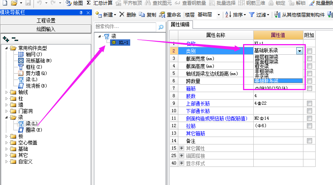
Task: Toggle 附加 checkbox for 下部通长筋 row
Action: 309,111
